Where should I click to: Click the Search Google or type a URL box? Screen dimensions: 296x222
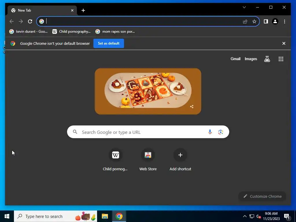click(148, 132)
